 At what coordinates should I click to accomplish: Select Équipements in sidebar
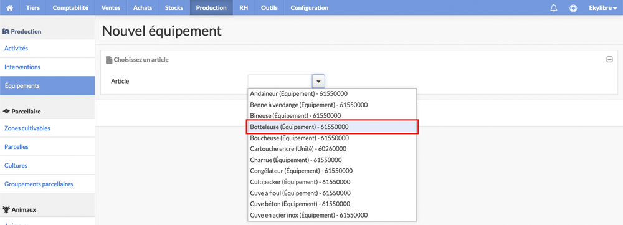pos(47,86)
